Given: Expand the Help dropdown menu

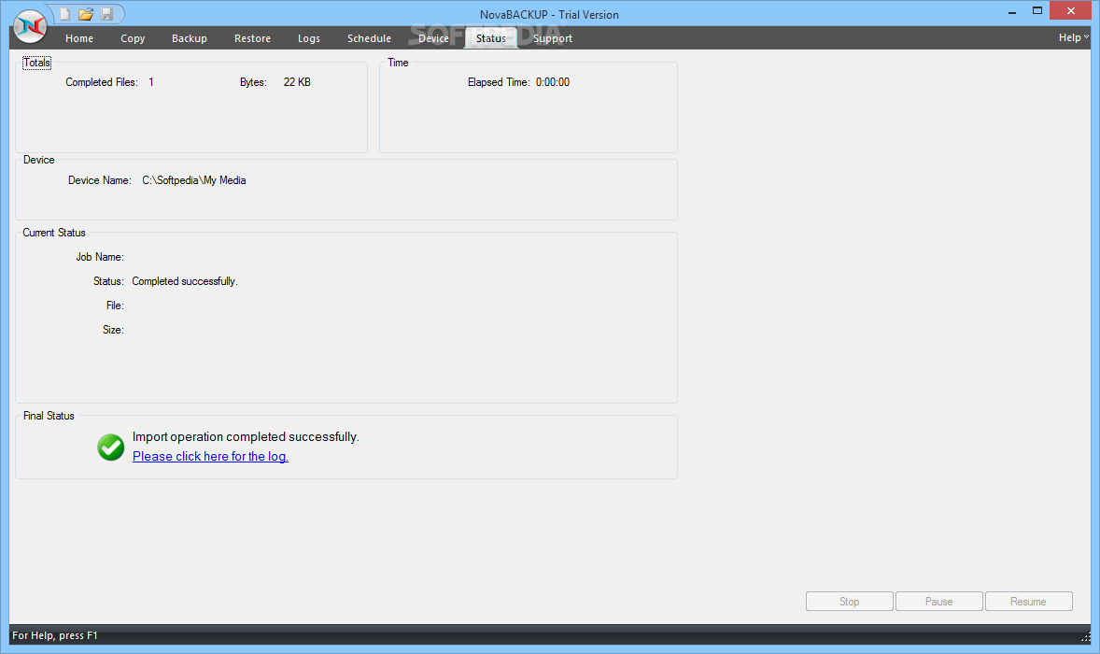Looking at the screenshot, I should point(1073,38).
